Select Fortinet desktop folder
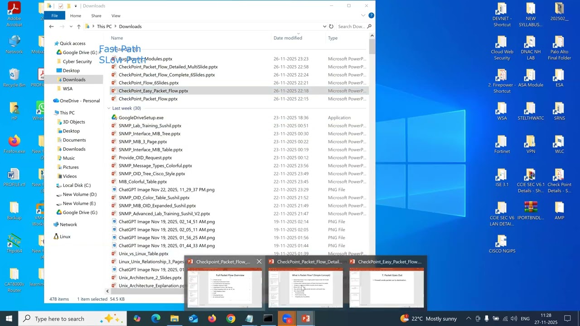 502,144
